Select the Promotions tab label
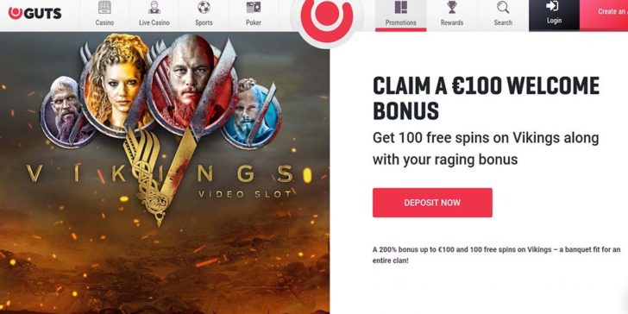 click(401, 22)
